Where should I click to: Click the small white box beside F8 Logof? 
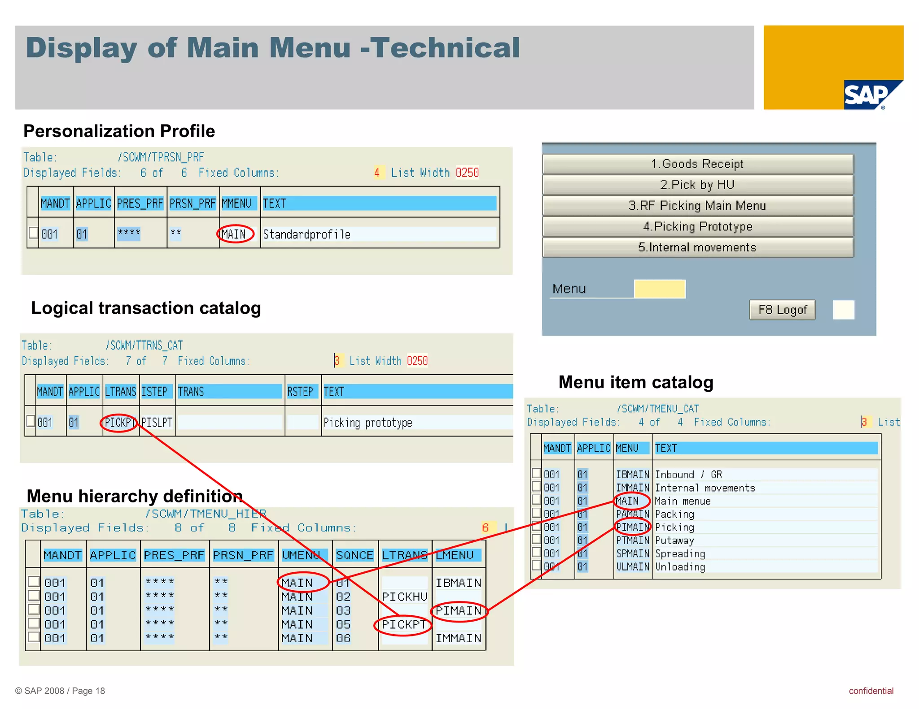(x=843, y=310)
